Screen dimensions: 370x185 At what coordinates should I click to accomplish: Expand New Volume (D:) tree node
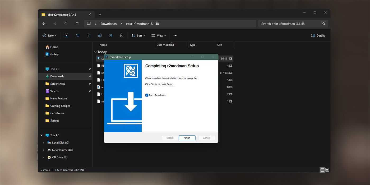pyautogui.click(x=43, y=150)
